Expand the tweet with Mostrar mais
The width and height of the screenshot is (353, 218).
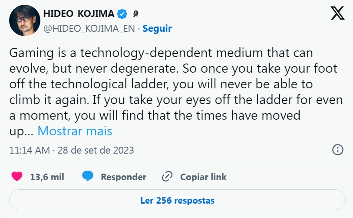(x=75, y=131)
